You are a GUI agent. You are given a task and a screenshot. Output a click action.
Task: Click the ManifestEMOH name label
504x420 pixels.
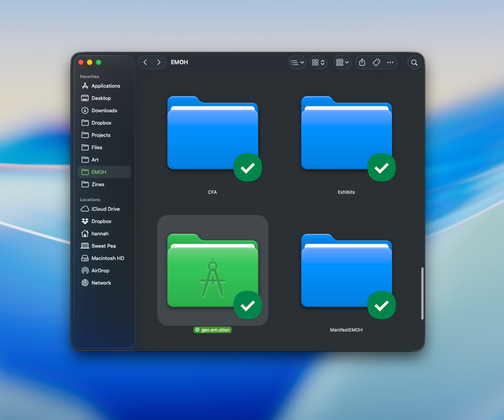coord(346,330)
